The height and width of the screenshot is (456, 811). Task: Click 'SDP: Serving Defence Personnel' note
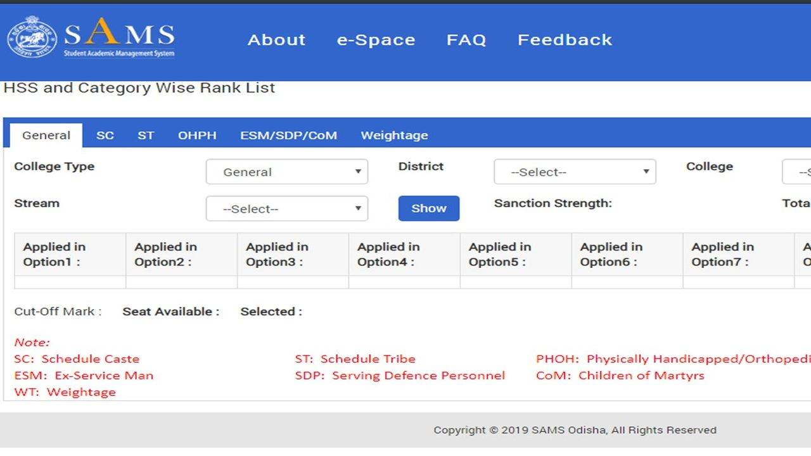(x=400, y=376)
